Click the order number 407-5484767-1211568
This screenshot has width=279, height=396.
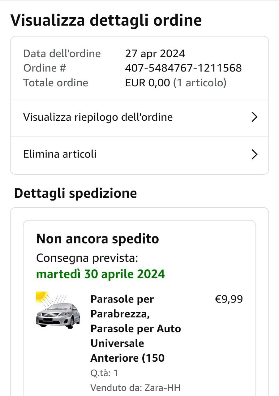tap(183, 68)
